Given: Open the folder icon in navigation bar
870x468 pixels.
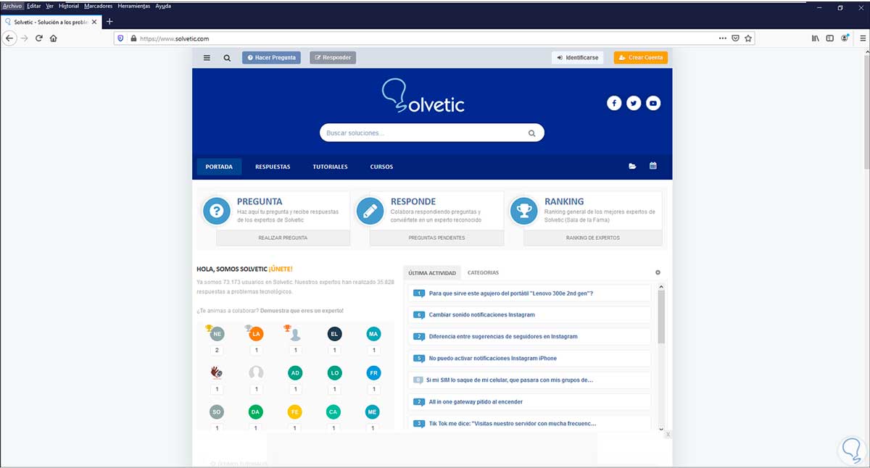Looking at the screenshot, I should point(632,167).
